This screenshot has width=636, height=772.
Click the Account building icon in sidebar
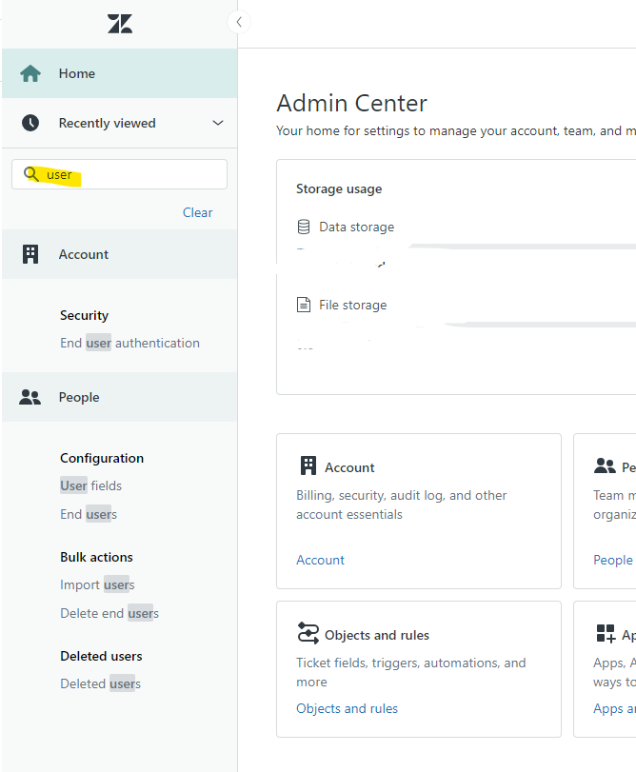(x=30, y=254)
